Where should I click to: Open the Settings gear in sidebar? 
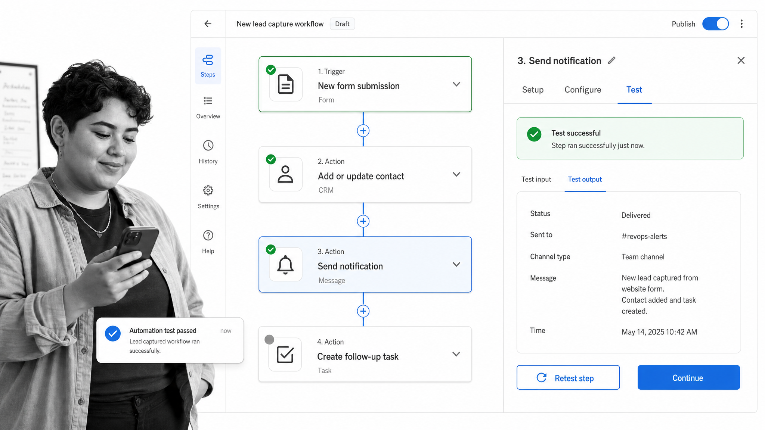[x=208, y=197]
